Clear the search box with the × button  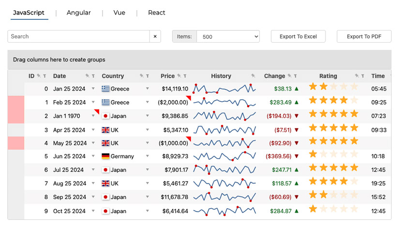(x=155, y=36)
